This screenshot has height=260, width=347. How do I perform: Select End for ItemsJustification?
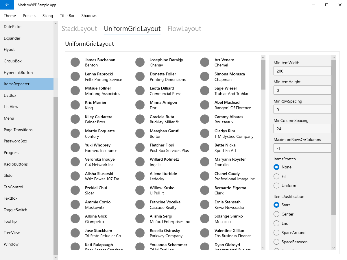click(x=281, y=223)
